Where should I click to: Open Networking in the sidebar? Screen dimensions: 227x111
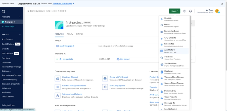pyautogui.click(x=6, y=88)
